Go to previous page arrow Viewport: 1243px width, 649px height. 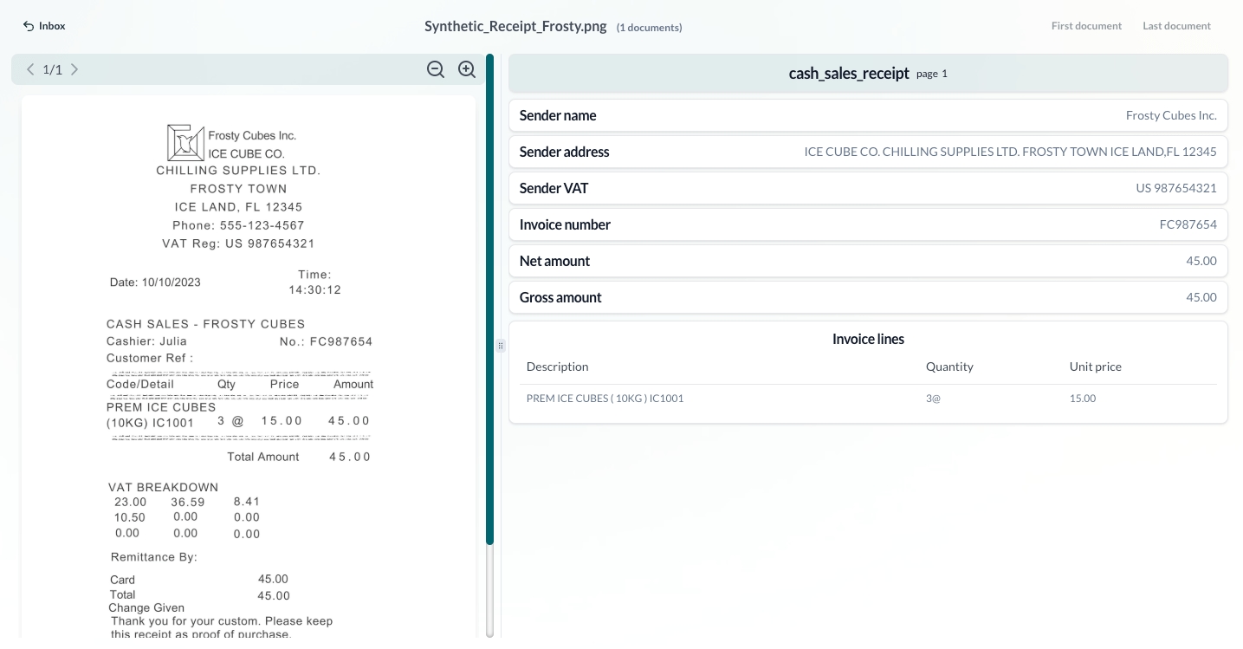pyautogui.click(x=30, y=69)
